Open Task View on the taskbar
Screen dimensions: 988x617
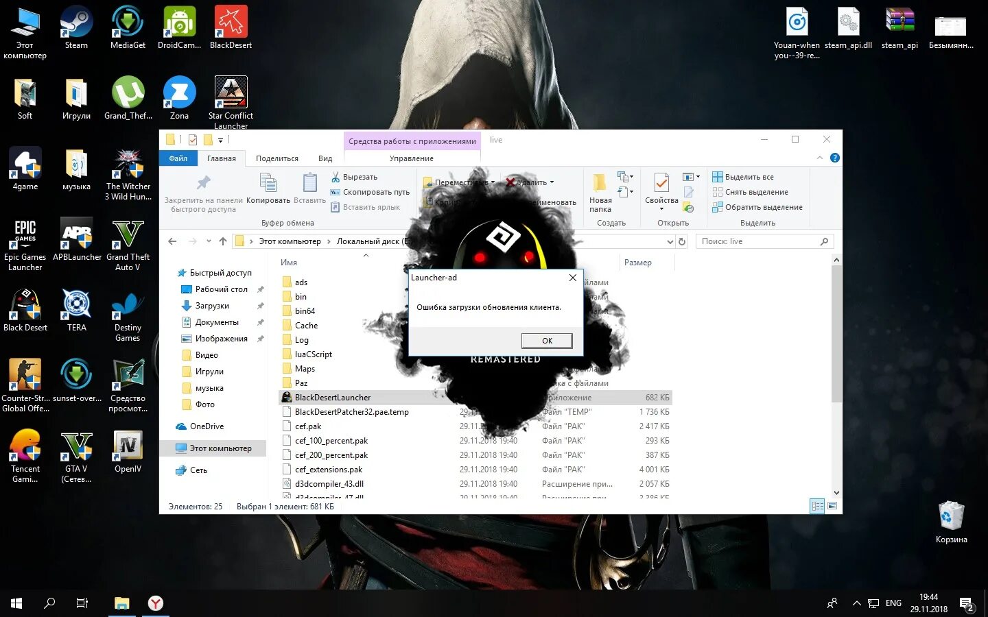(x=82, y=603)
